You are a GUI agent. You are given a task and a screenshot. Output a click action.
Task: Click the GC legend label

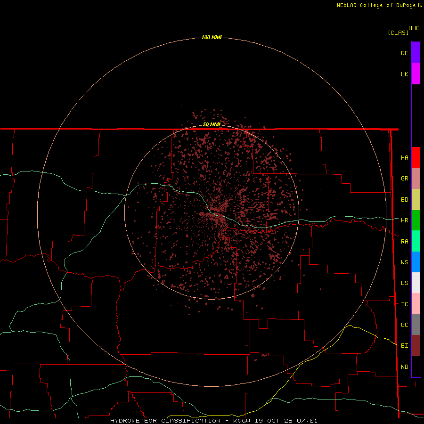click(x=404, y=325)
